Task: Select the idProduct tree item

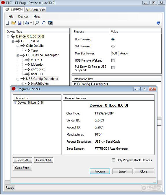Action: point(38,69)
